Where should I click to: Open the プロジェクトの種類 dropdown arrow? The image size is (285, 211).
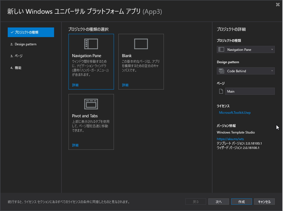click(x=272, y=49)
